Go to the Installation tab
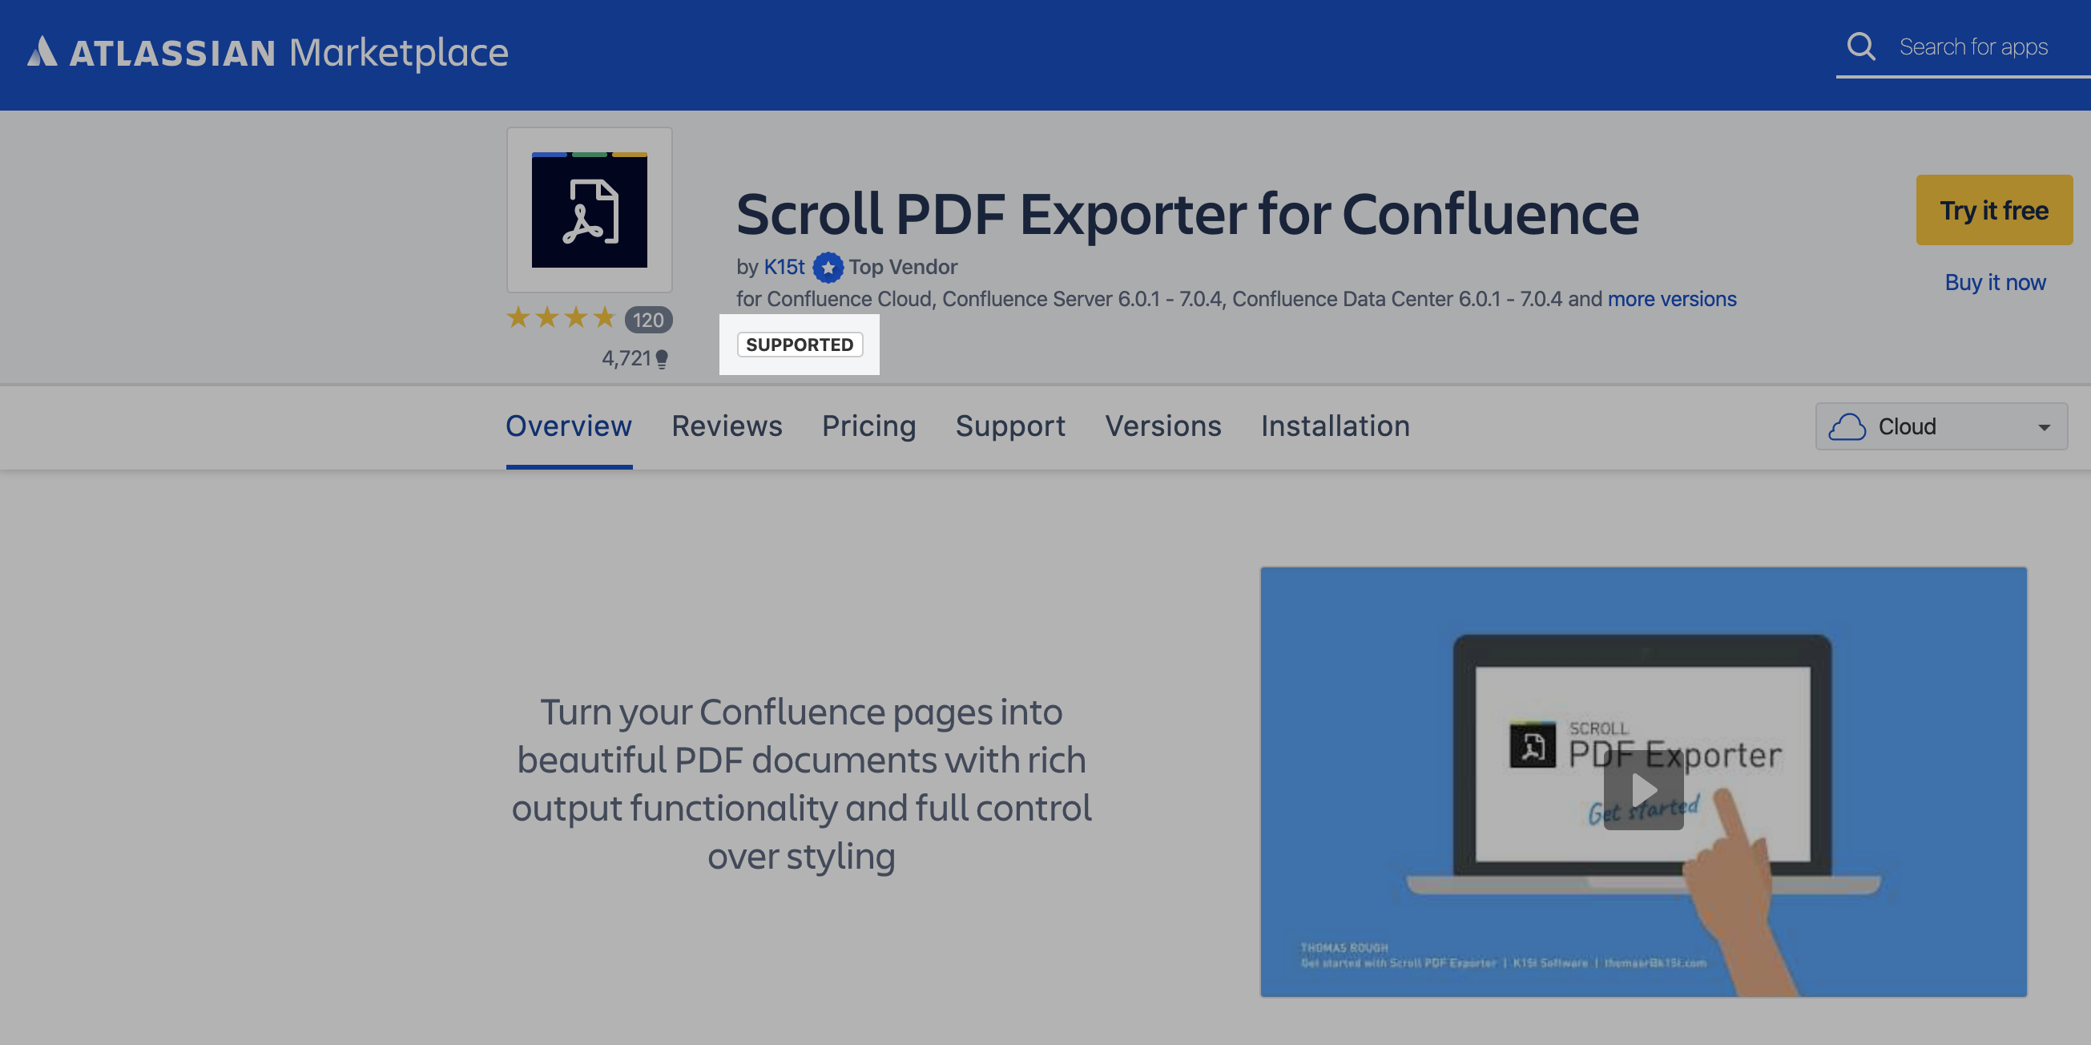The width and height of the screenshot is (2091, 1045). 1336,426
